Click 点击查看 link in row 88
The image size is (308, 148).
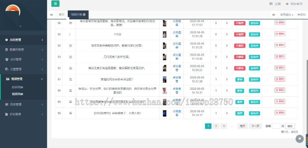177,113
